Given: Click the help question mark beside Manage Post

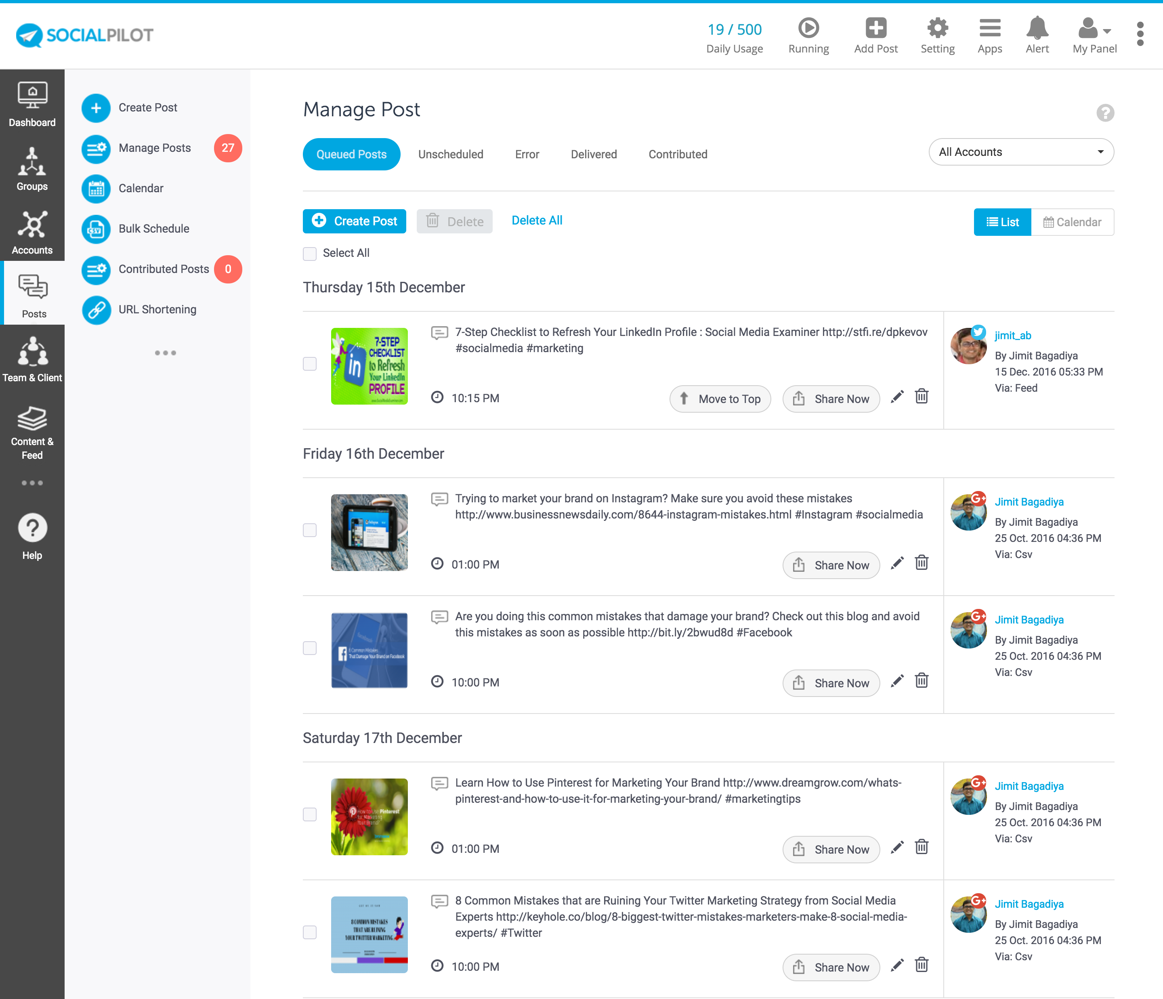Looking at the screenshot, I should (x=1104, y=113).
